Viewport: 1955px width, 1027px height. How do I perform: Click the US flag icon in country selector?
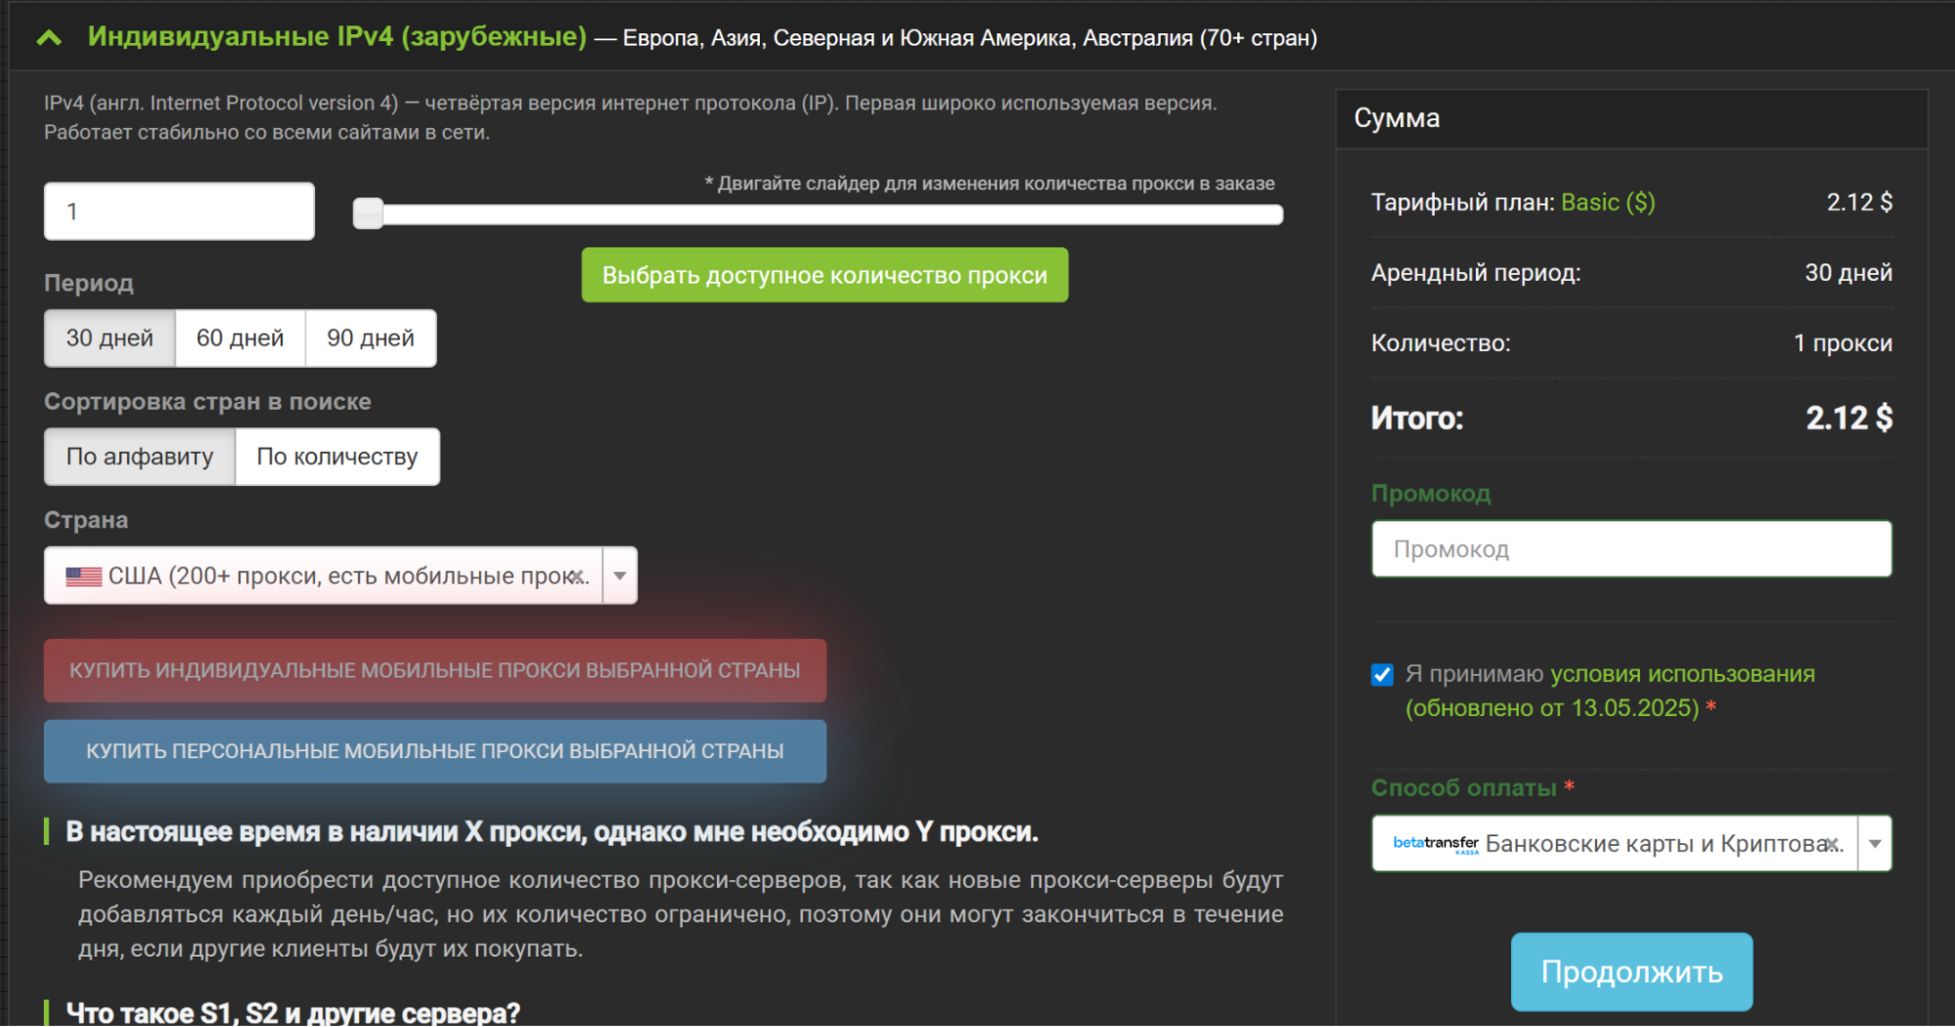coord(81,576)
